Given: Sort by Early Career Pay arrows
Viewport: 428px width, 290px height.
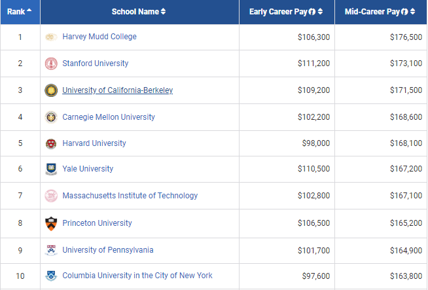Looking at the screenshot, I should (x=320, y=12).
